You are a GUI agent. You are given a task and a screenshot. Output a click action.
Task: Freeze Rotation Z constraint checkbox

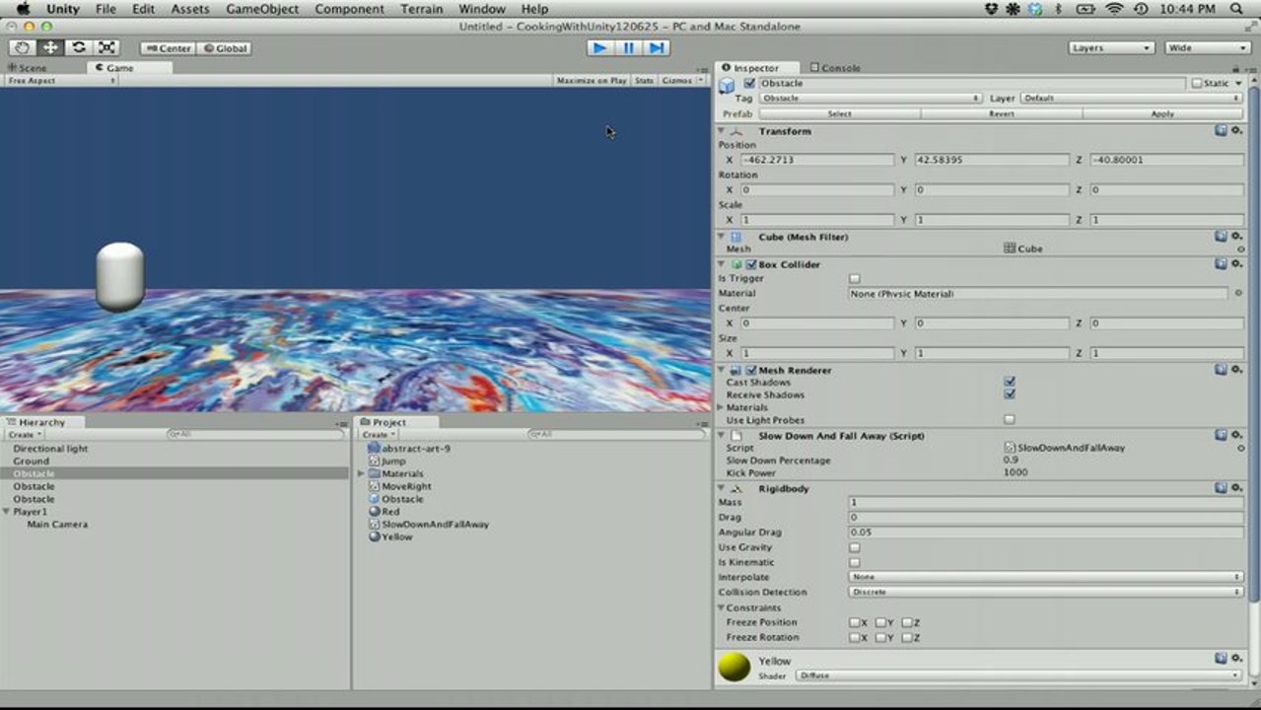907,638
